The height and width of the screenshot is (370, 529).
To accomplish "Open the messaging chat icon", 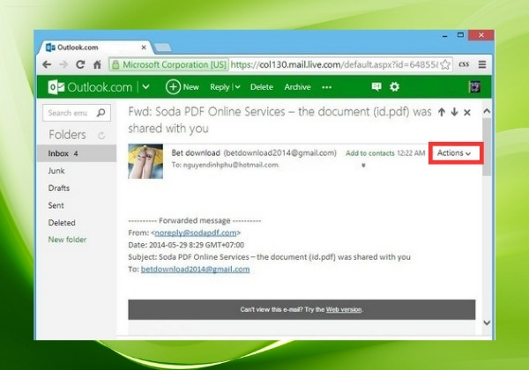I will point(376,86).
